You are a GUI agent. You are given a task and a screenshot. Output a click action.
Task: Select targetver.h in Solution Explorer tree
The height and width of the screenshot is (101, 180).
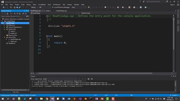tap(14, 33)
